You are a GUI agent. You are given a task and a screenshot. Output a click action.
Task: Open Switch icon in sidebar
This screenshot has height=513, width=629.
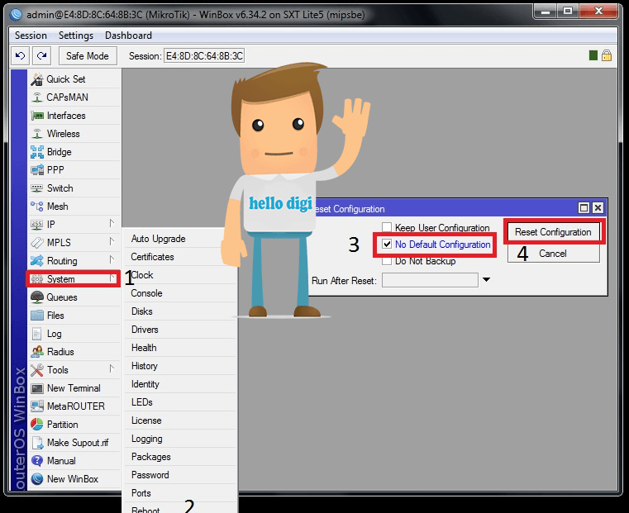click(37, 188)
